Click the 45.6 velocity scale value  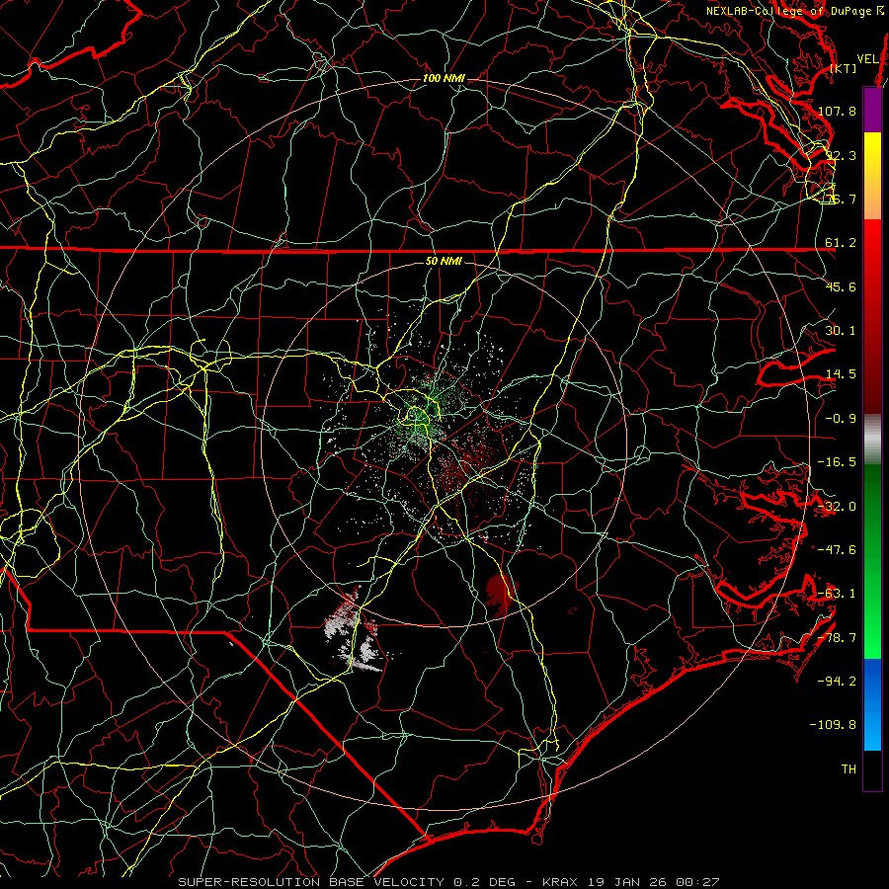point(841,286)
